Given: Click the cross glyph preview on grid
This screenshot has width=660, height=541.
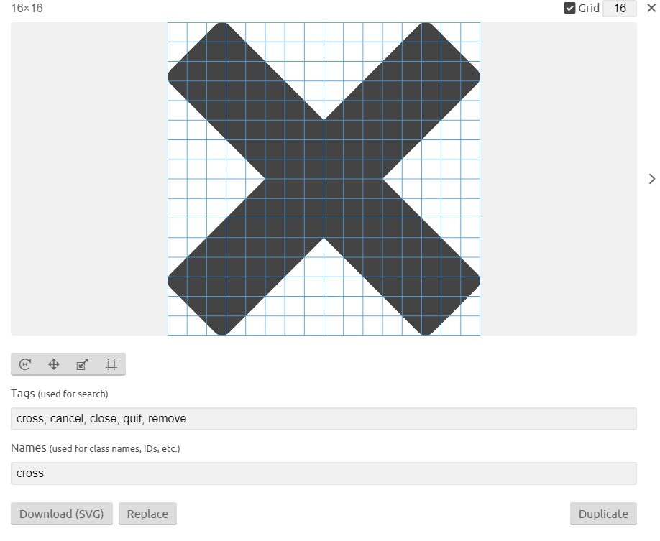Looking at the screenshot, I should 324,179.
